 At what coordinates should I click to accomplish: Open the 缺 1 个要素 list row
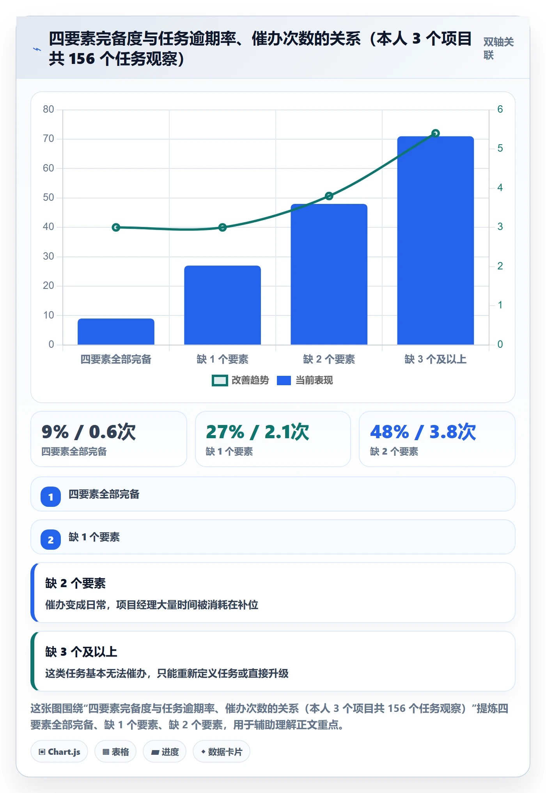(x=273, y=537)
